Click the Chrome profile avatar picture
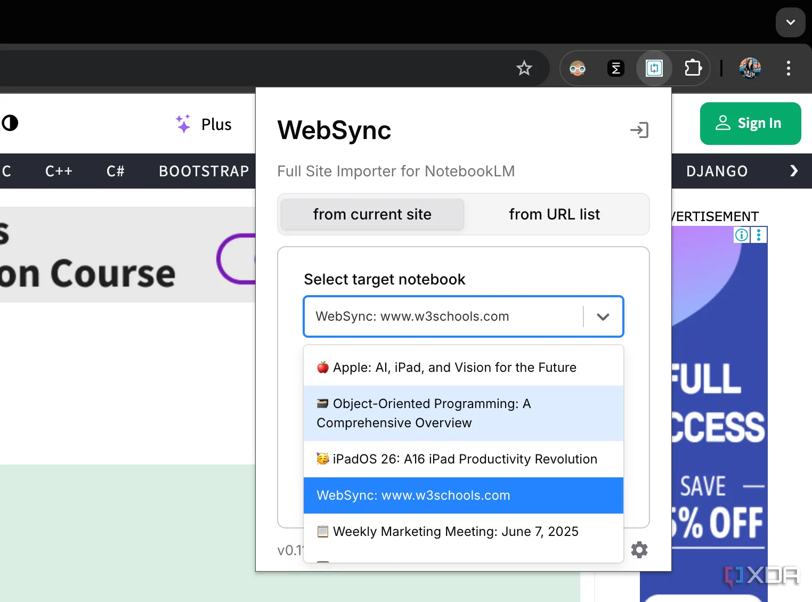The width and height of the screenshot is (812, 602). (750, 68)
